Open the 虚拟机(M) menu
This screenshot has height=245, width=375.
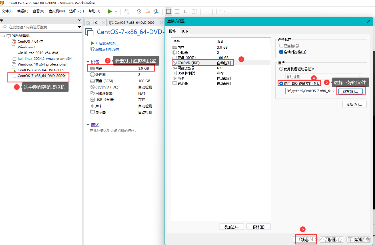57,11
